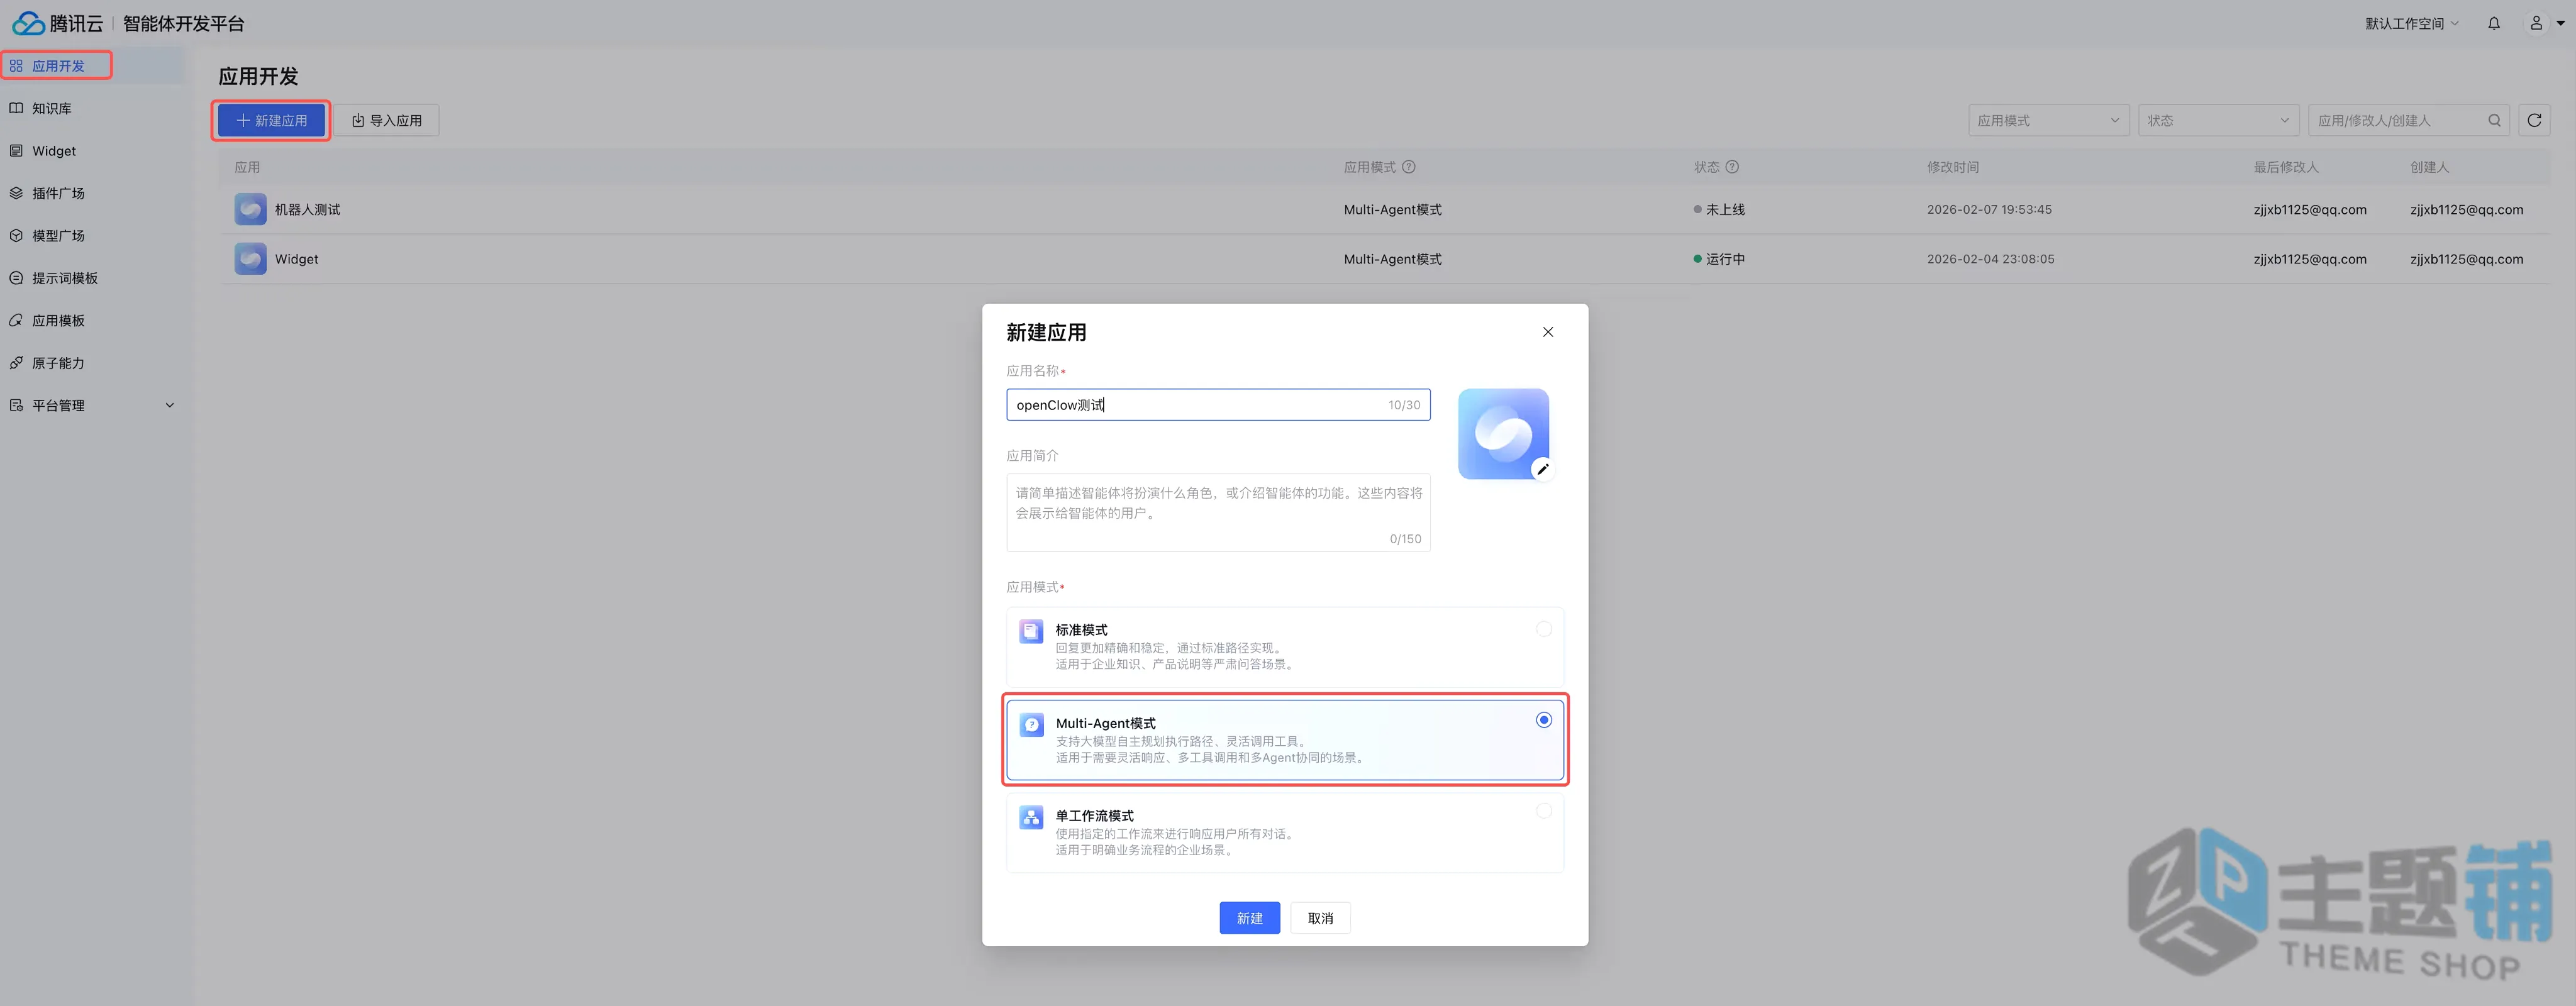Select the Multi-Agent模式 radio button
2576x1006 pixels.
coord(1544,720)
